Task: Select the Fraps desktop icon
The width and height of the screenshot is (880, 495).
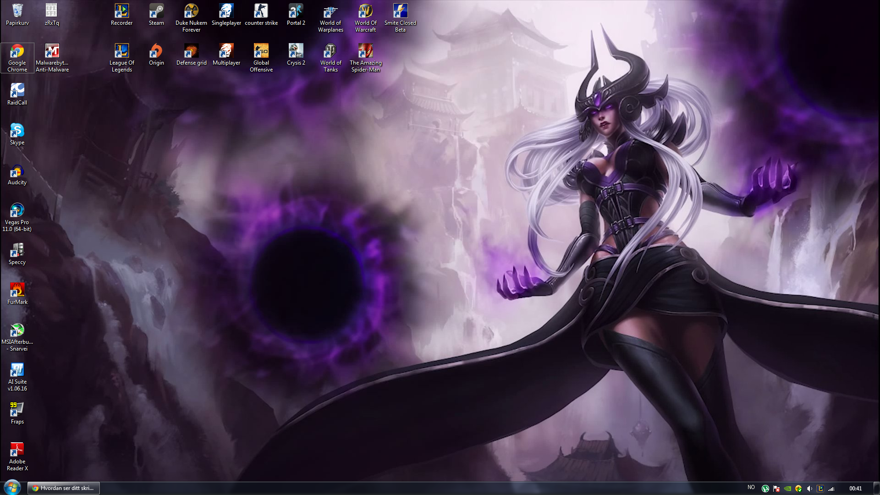Action: tap(17, 413)
